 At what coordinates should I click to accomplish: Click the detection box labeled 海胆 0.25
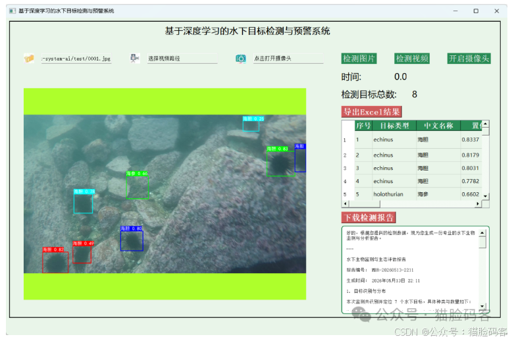click(251, 126)
